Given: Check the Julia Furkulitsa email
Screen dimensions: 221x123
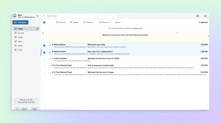Looking at the screenshot, I should point(44,59).
